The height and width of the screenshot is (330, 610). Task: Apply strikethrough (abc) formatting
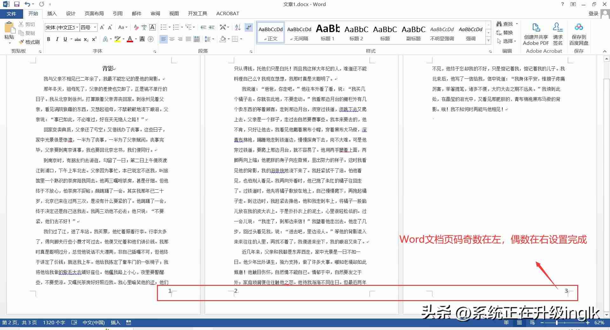coord(78,39)
